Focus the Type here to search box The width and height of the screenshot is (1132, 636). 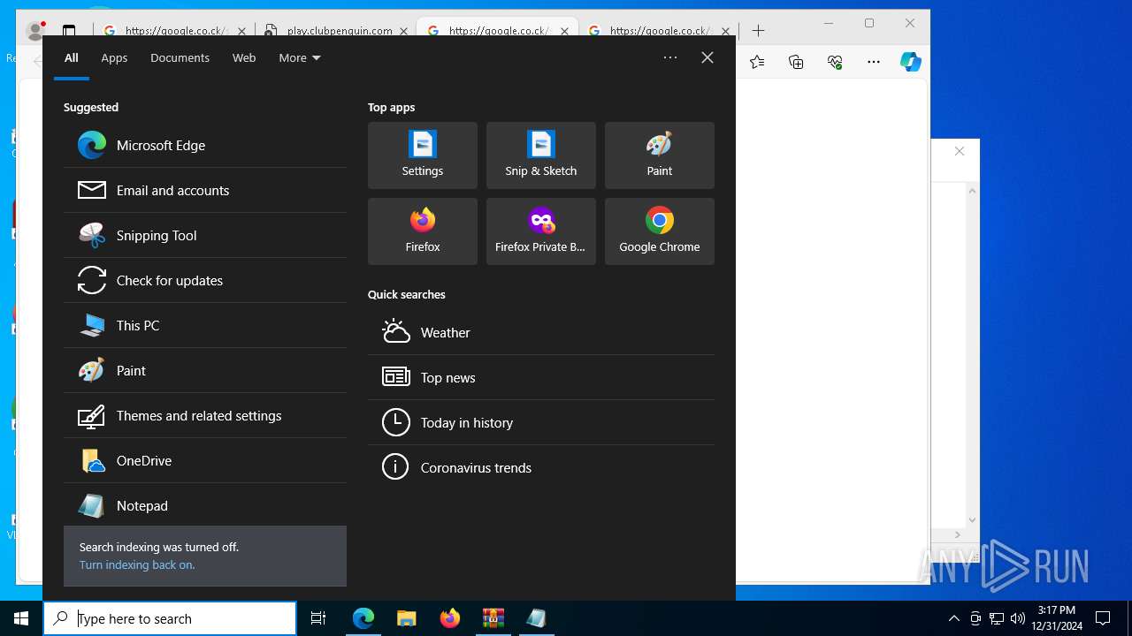point(170,618)
